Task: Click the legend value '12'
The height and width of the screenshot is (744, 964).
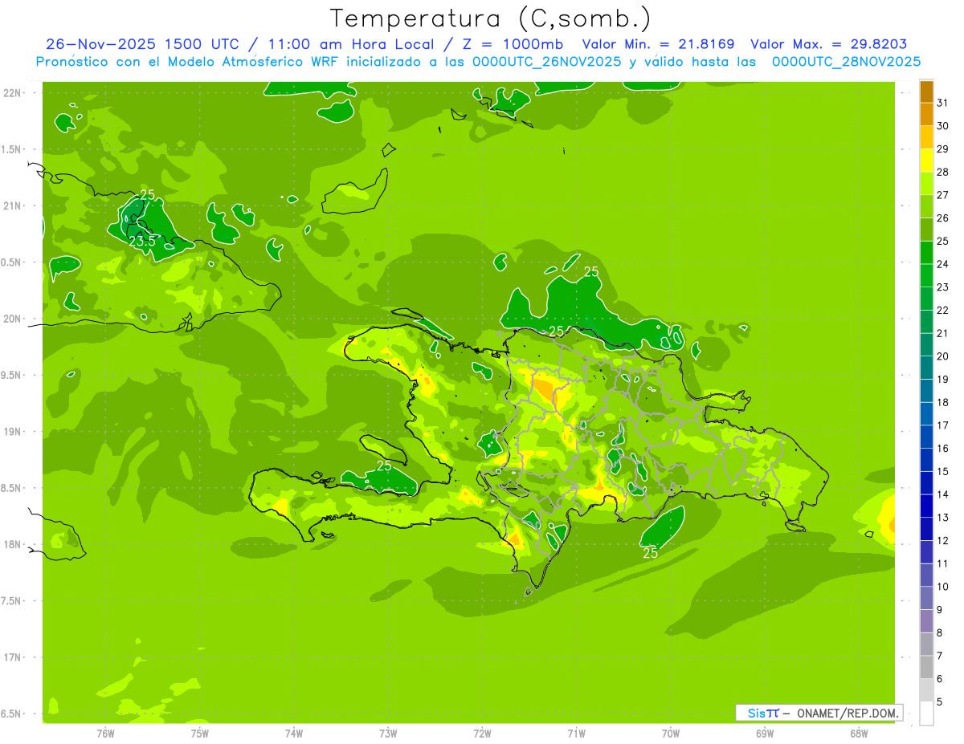Action: coord(943,540)
